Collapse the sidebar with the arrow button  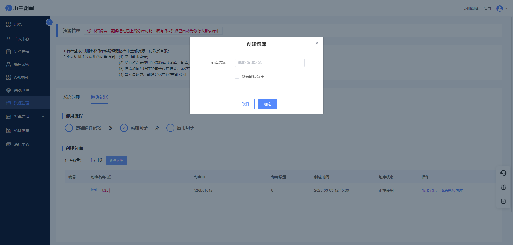point(49,22)
